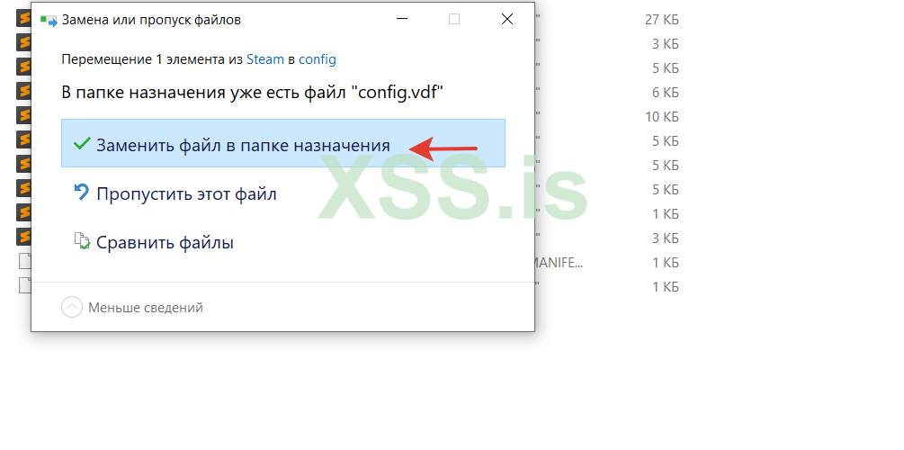Image resolution: width=904 pixels, height=450 pixels.
Task: Select the 6 КБ file size cell
Action: tap(666, 93)
